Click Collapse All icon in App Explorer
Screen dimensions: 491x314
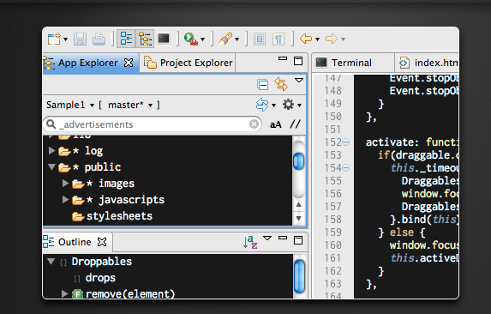pyautogui.click(x=262, y=85)
